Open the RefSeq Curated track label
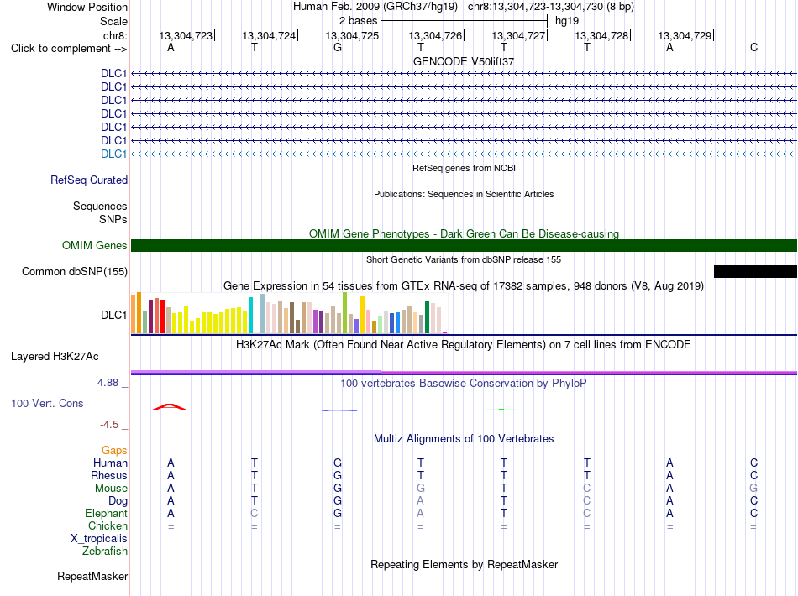798x596 pixels. (x=89, y=180)
